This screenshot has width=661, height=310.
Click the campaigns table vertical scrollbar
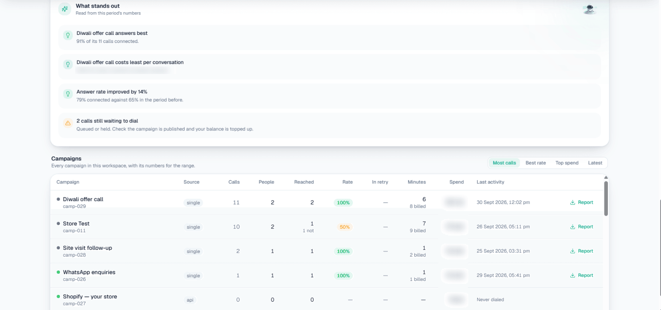[x=606, y=199]
